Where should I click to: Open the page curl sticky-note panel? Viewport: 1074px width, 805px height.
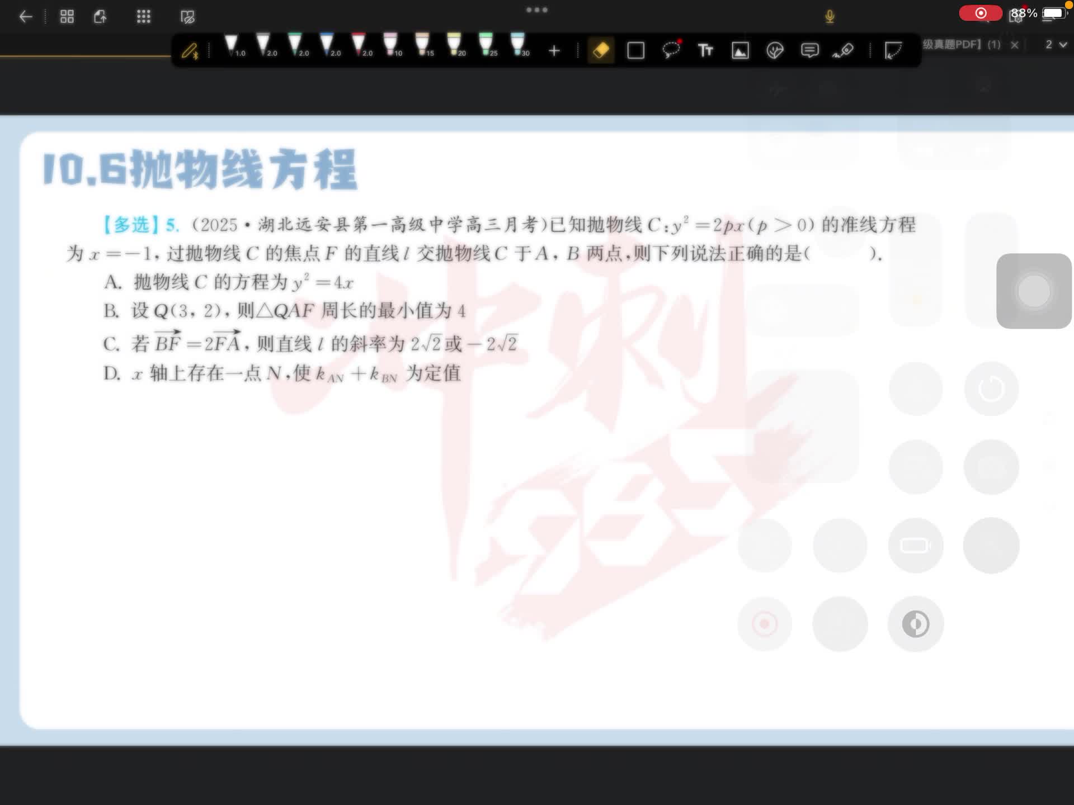click(x=893, y=51)
